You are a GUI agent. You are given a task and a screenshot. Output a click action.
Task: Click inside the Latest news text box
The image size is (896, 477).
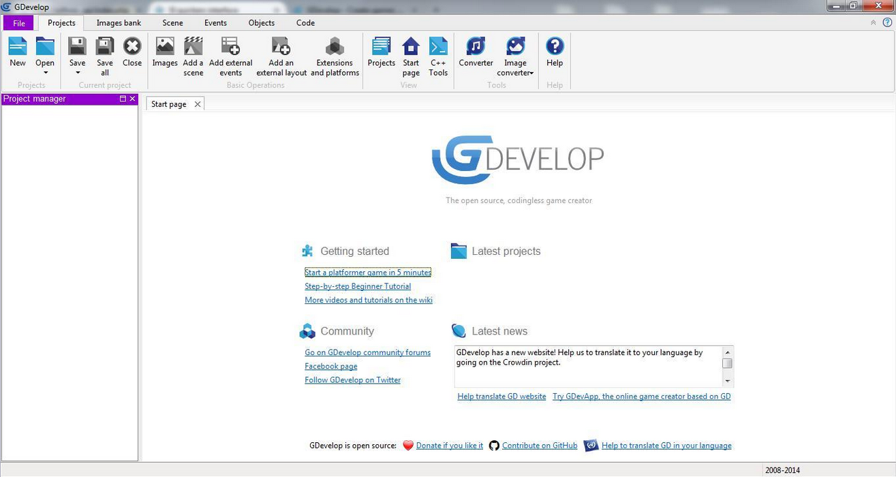coord(589,367)
